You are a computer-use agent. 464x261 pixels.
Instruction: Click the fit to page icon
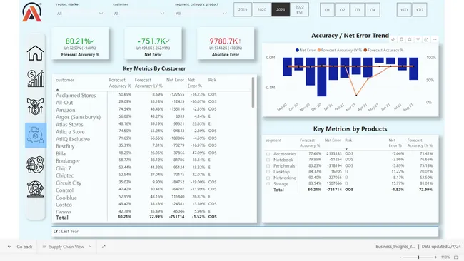(x=456, y=257)
